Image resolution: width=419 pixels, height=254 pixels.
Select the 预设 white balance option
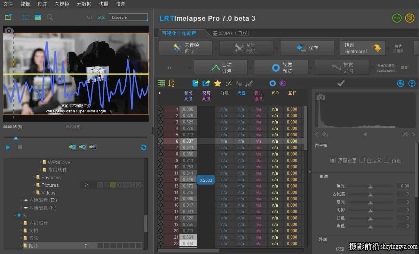(386, 160)
